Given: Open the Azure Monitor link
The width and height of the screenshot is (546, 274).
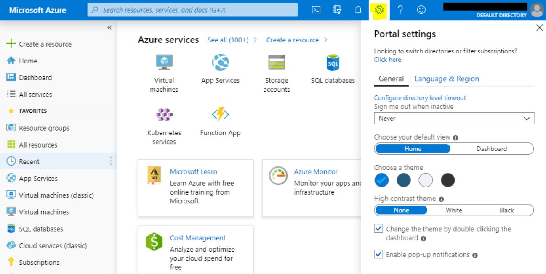Looking at the screenshot, I should [x=316, y=172].
